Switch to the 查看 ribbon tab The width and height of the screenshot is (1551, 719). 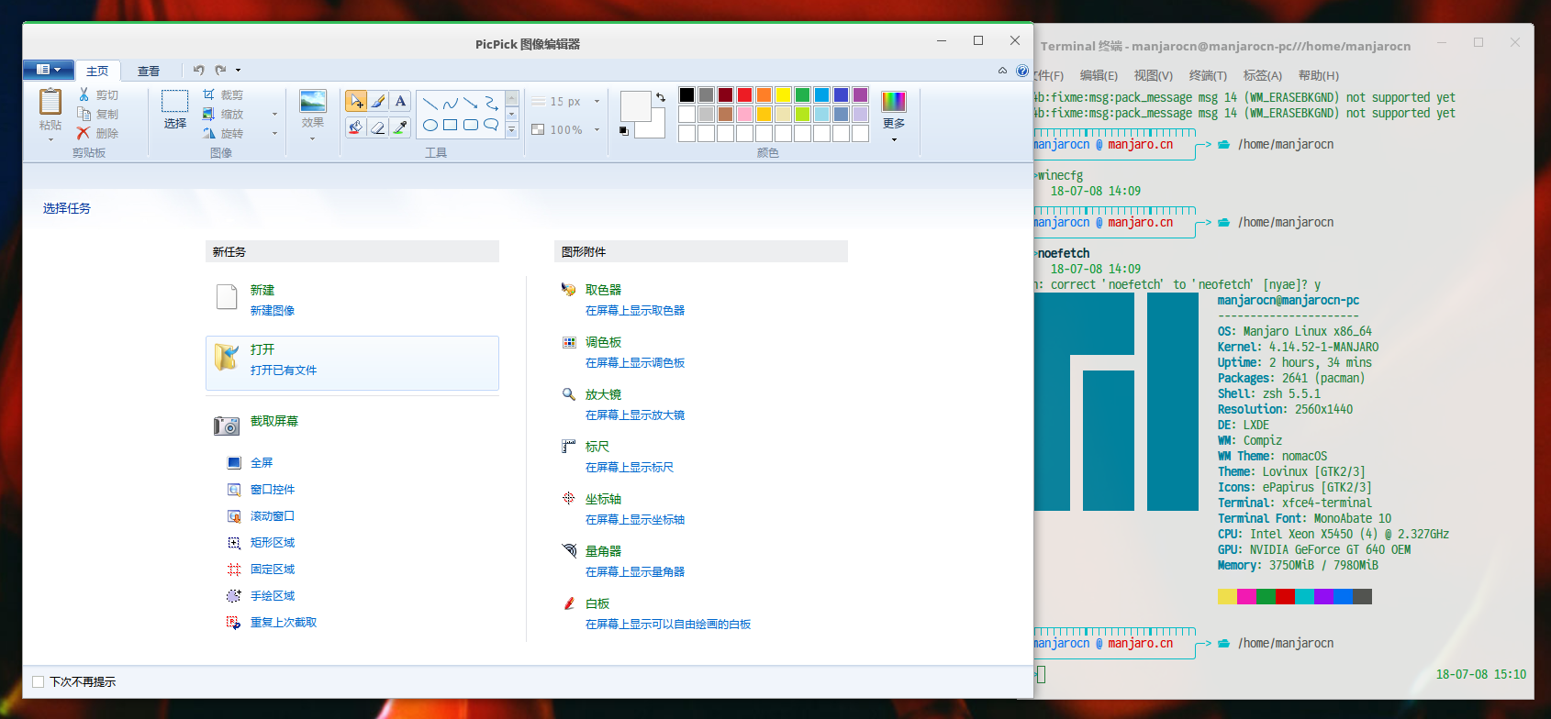click(149, 71)
